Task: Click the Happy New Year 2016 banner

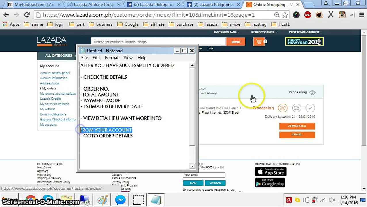Action: click(304, 42)
